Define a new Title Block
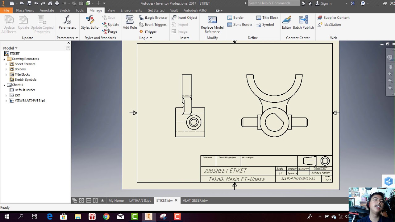This screenshot has height=222, width=395. click(267, 18)
